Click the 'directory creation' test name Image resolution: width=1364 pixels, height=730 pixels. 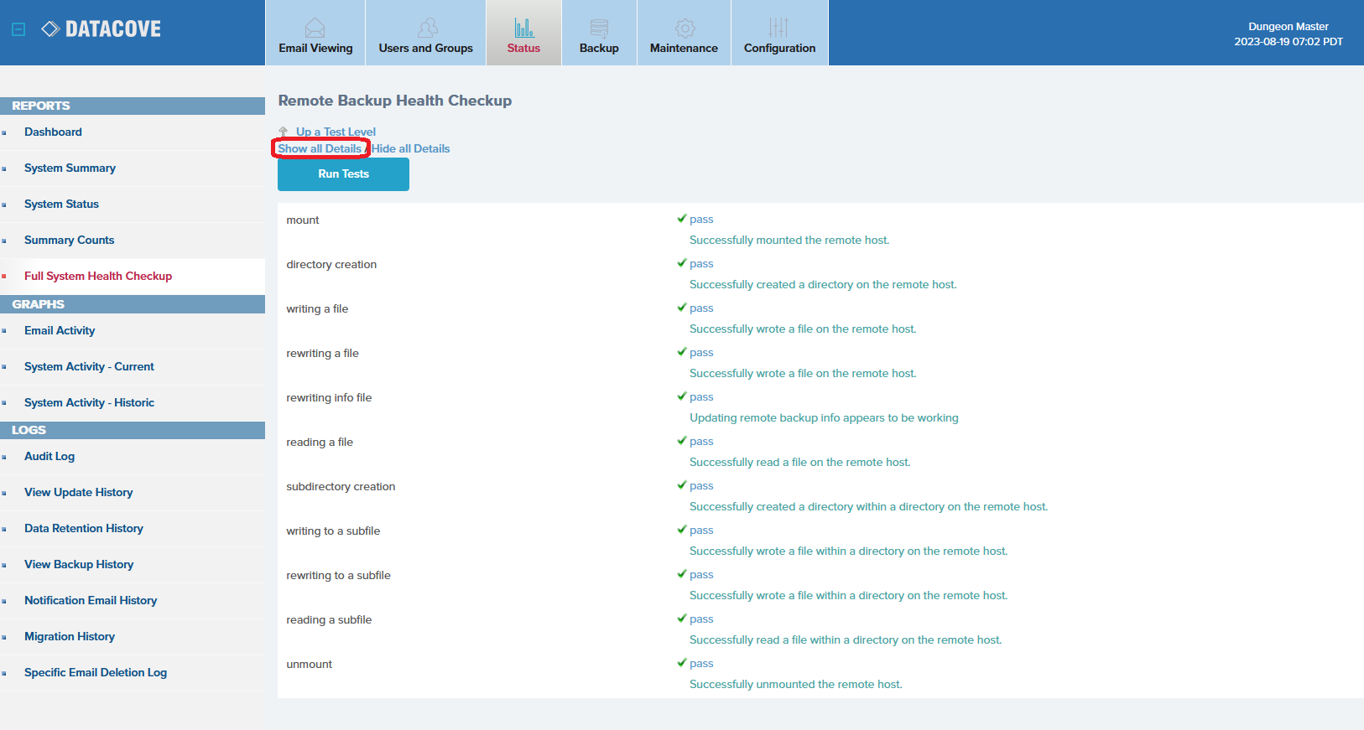(x=331, y=265)
